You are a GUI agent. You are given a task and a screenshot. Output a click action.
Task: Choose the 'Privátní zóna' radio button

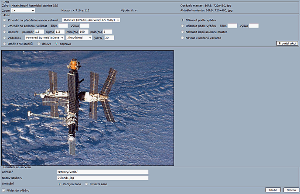coord(86,184)
